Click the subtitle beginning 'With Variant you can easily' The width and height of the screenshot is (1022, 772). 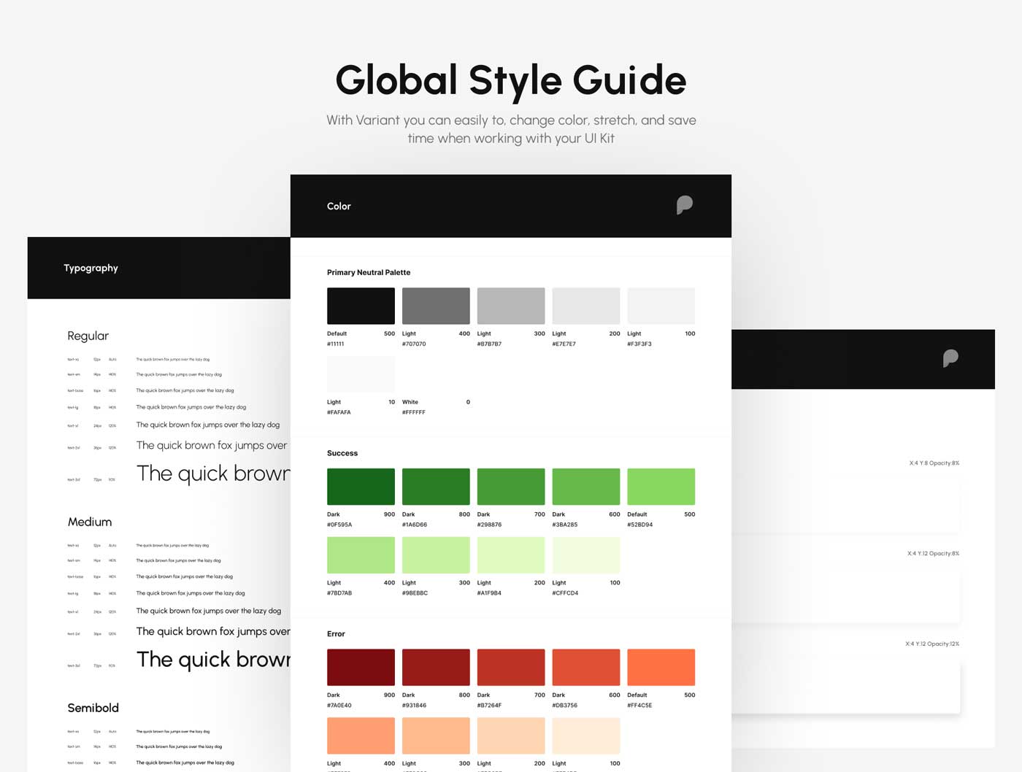tap(511, 129)
